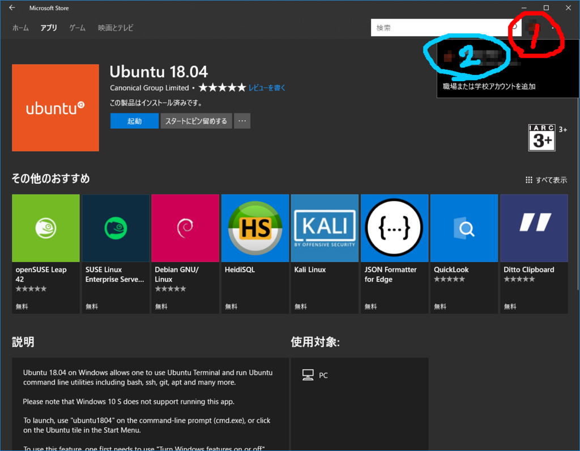Select the アプリ tab
580x451 pixels.
click(49, 28)
